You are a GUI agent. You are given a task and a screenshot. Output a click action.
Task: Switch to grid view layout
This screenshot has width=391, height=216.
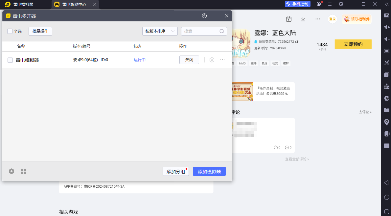point(23,171)
